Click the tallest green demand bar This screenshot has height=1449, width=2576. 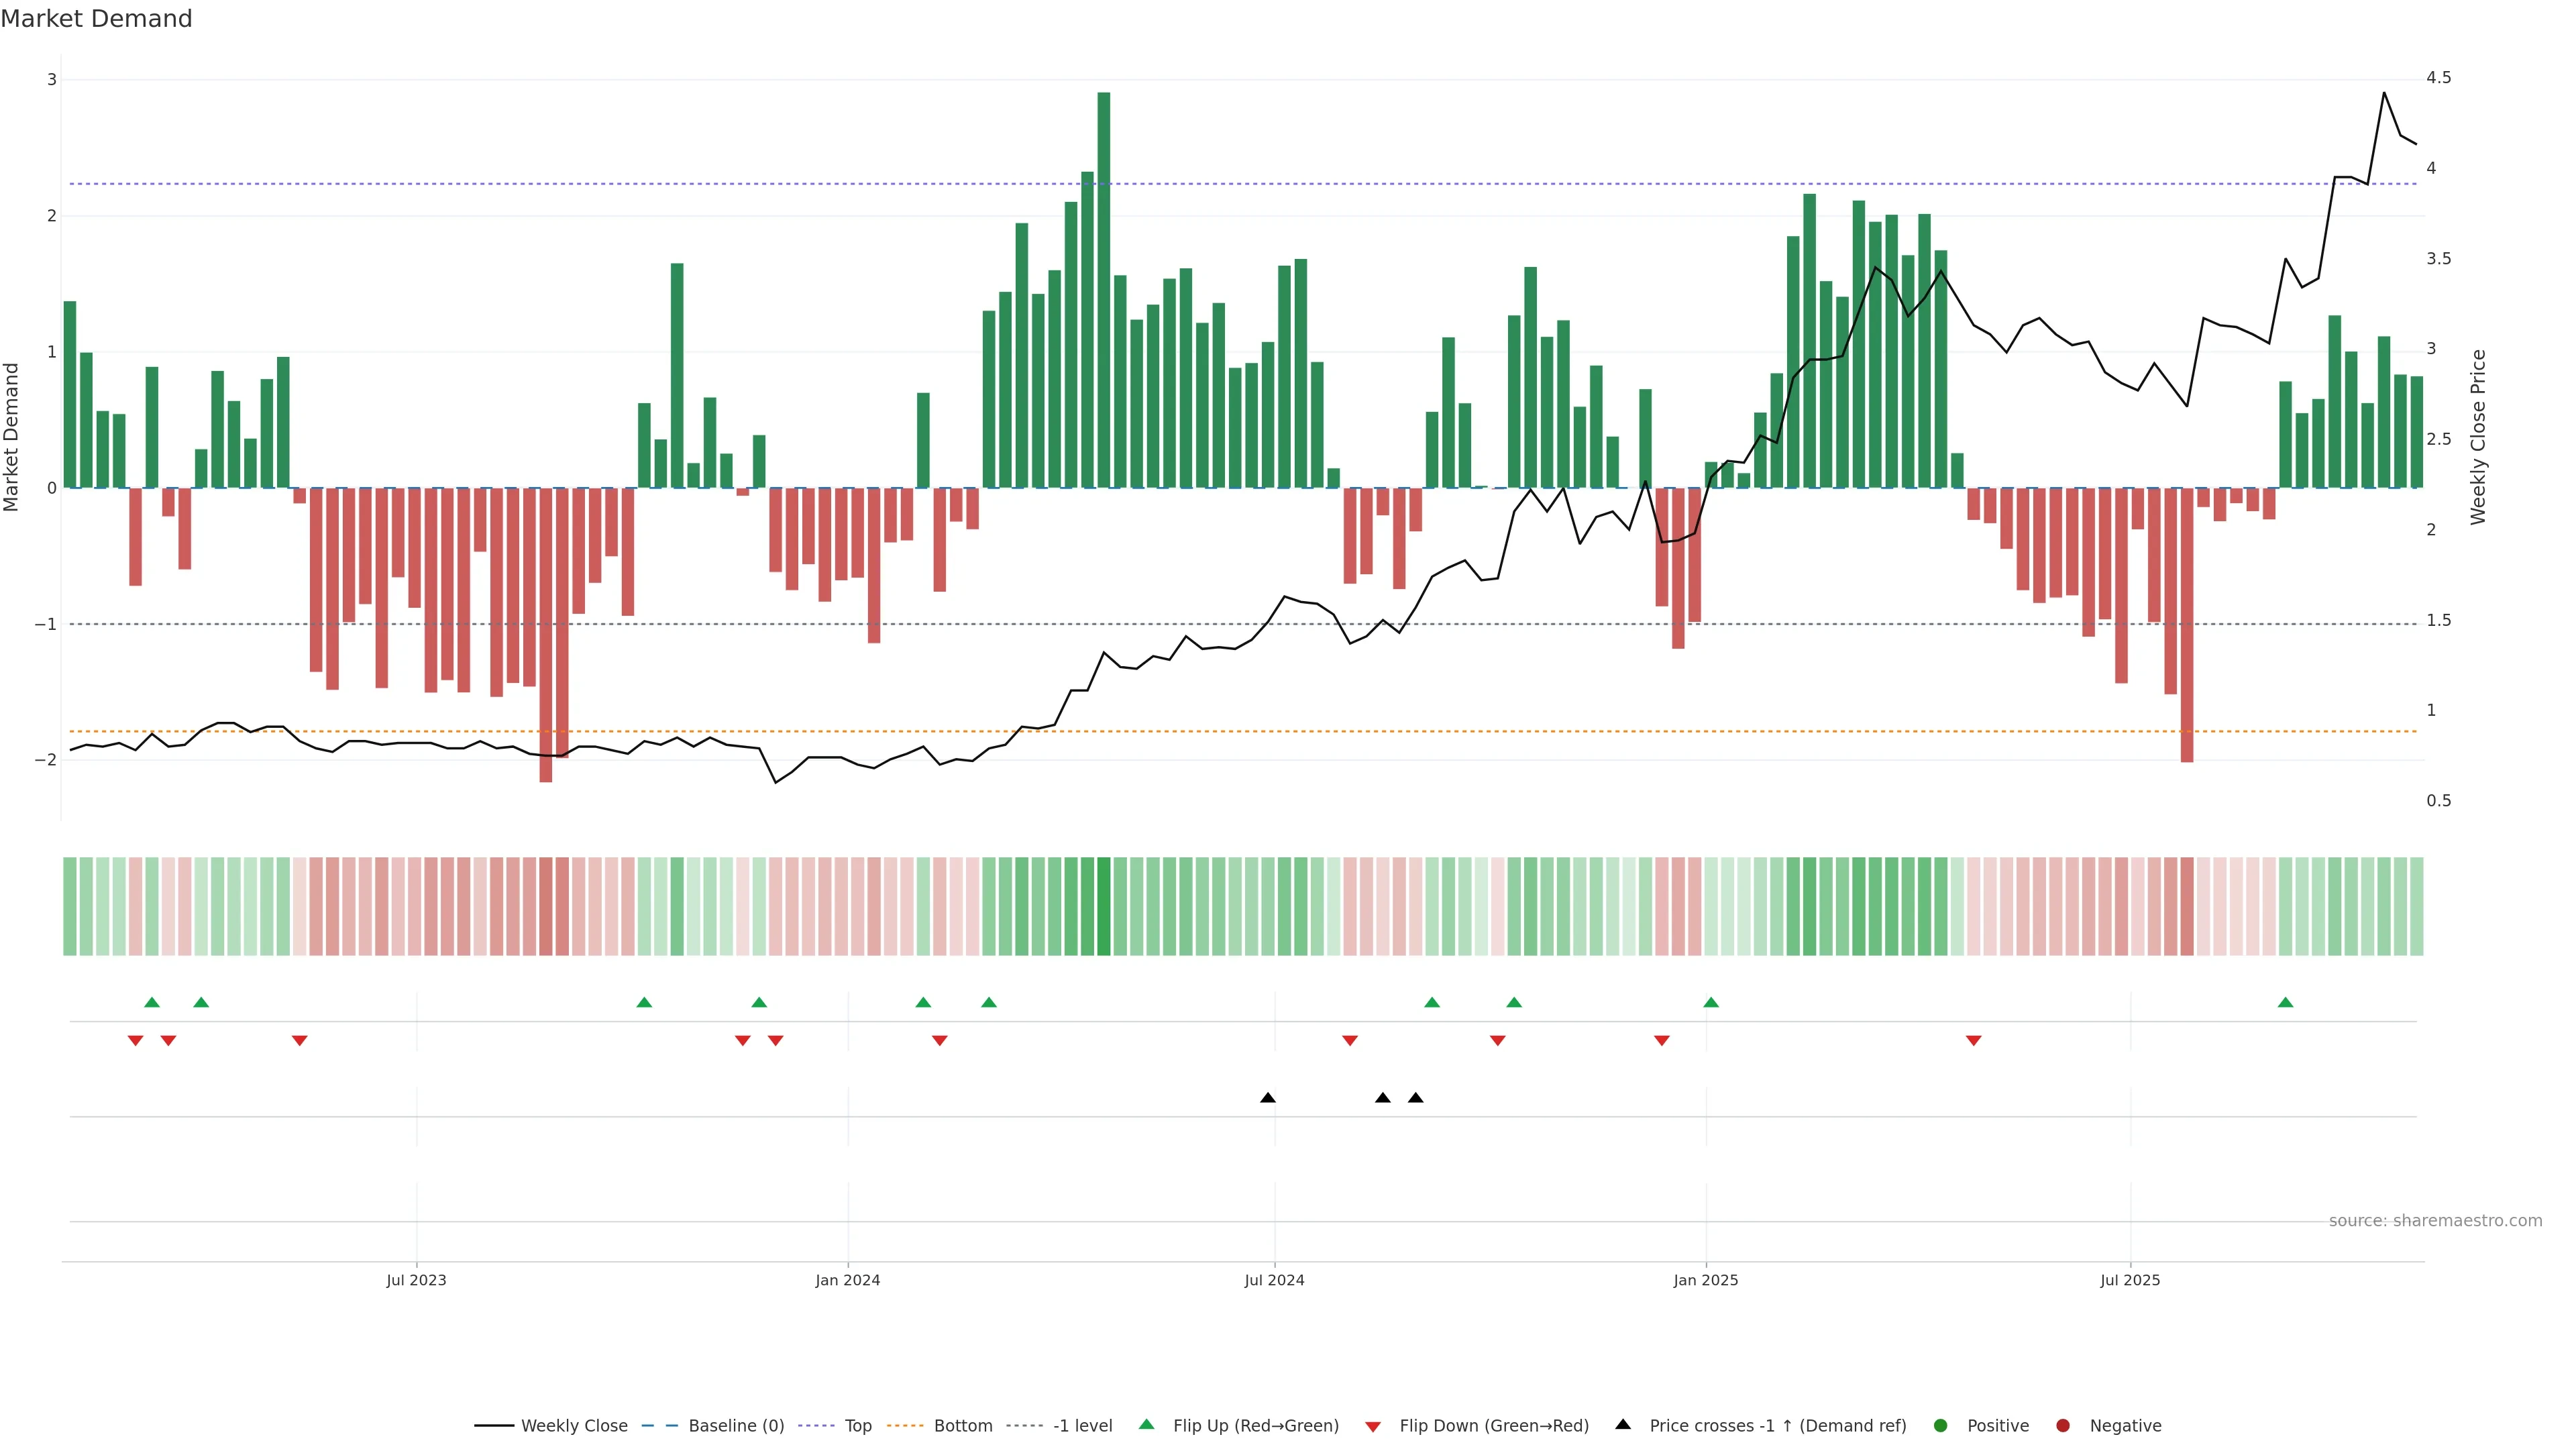tap(1103, 290)
